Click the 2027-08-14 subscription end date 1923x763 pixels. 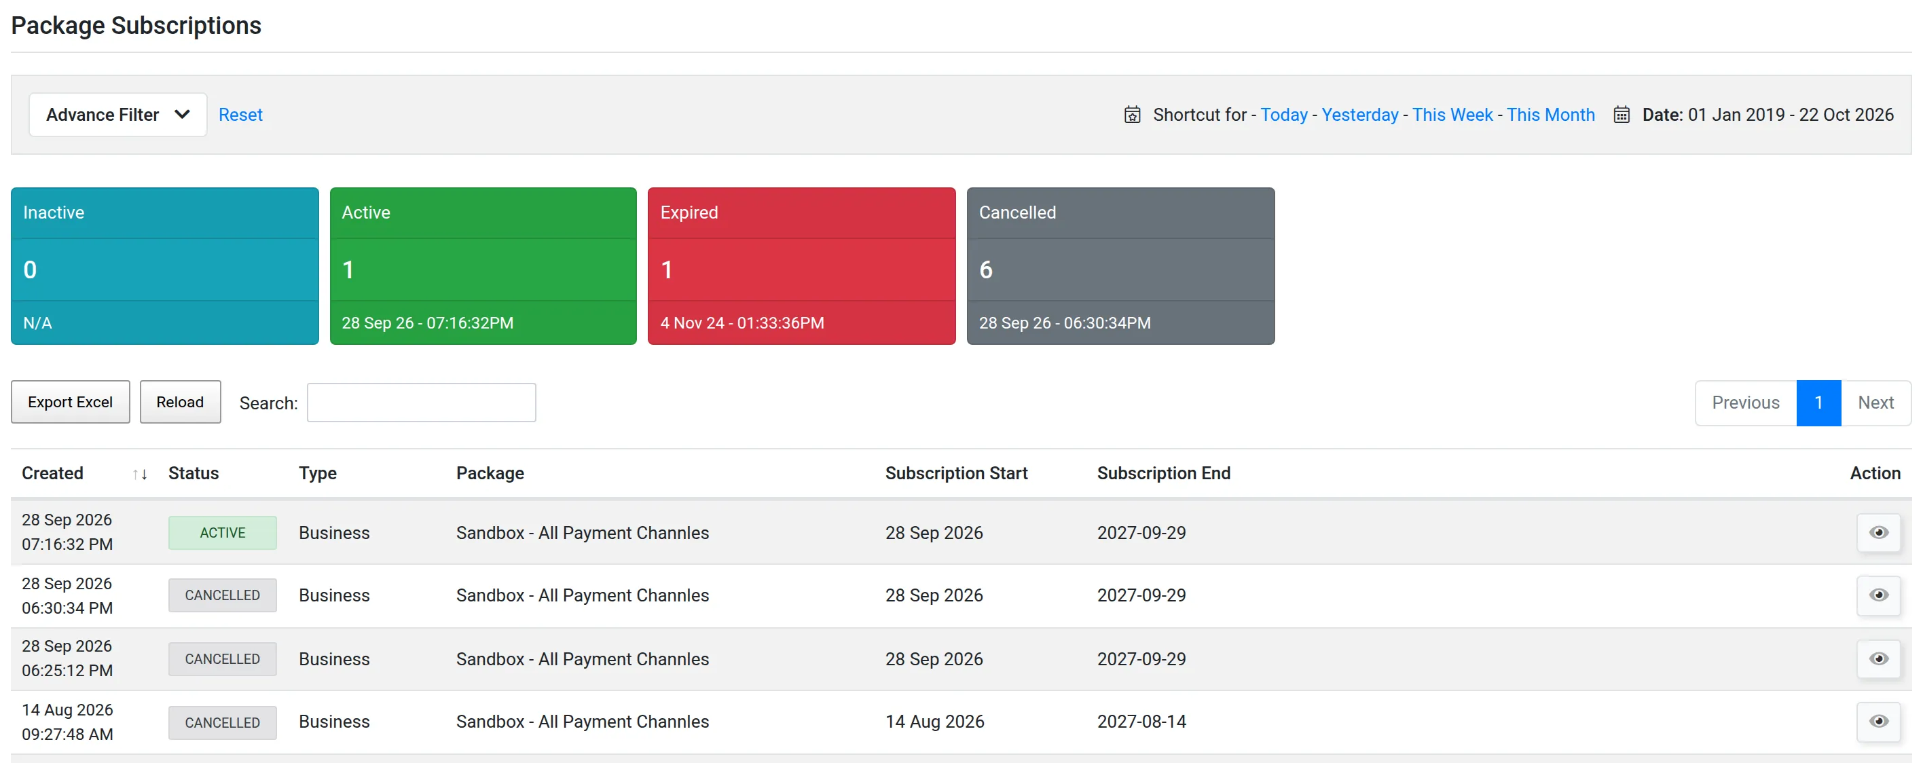coord(1141,721)
